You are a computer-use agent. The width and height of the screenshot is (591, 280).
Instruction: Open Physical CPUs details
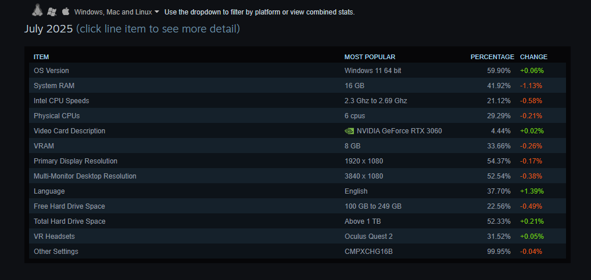[298, 115]
